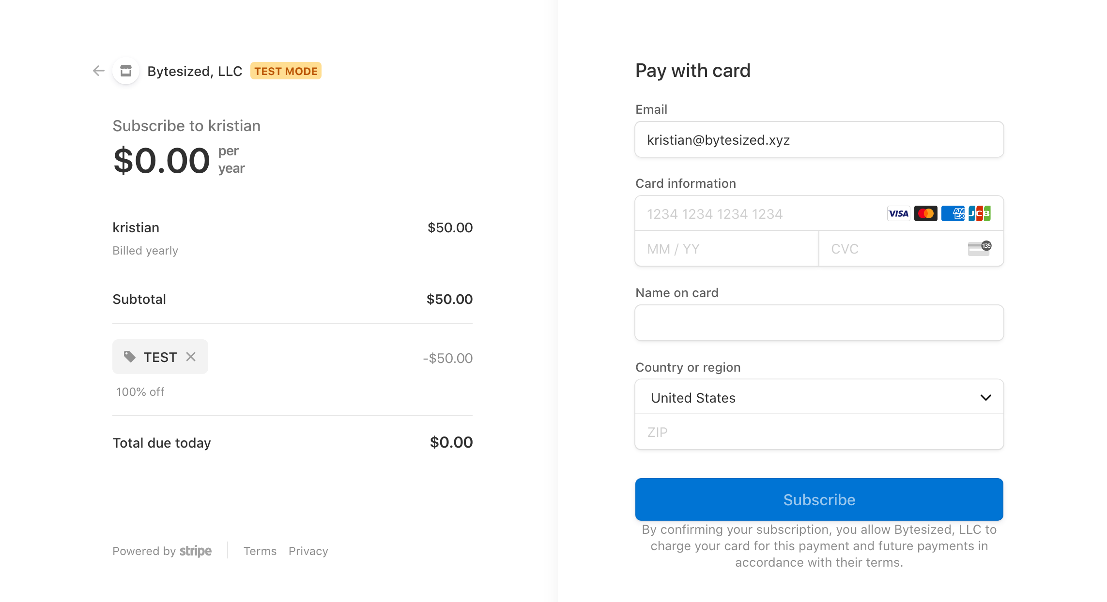Click the Stripe logo link
The image size is (1107, 602).
pyautogui.click(x=196, y=551)
